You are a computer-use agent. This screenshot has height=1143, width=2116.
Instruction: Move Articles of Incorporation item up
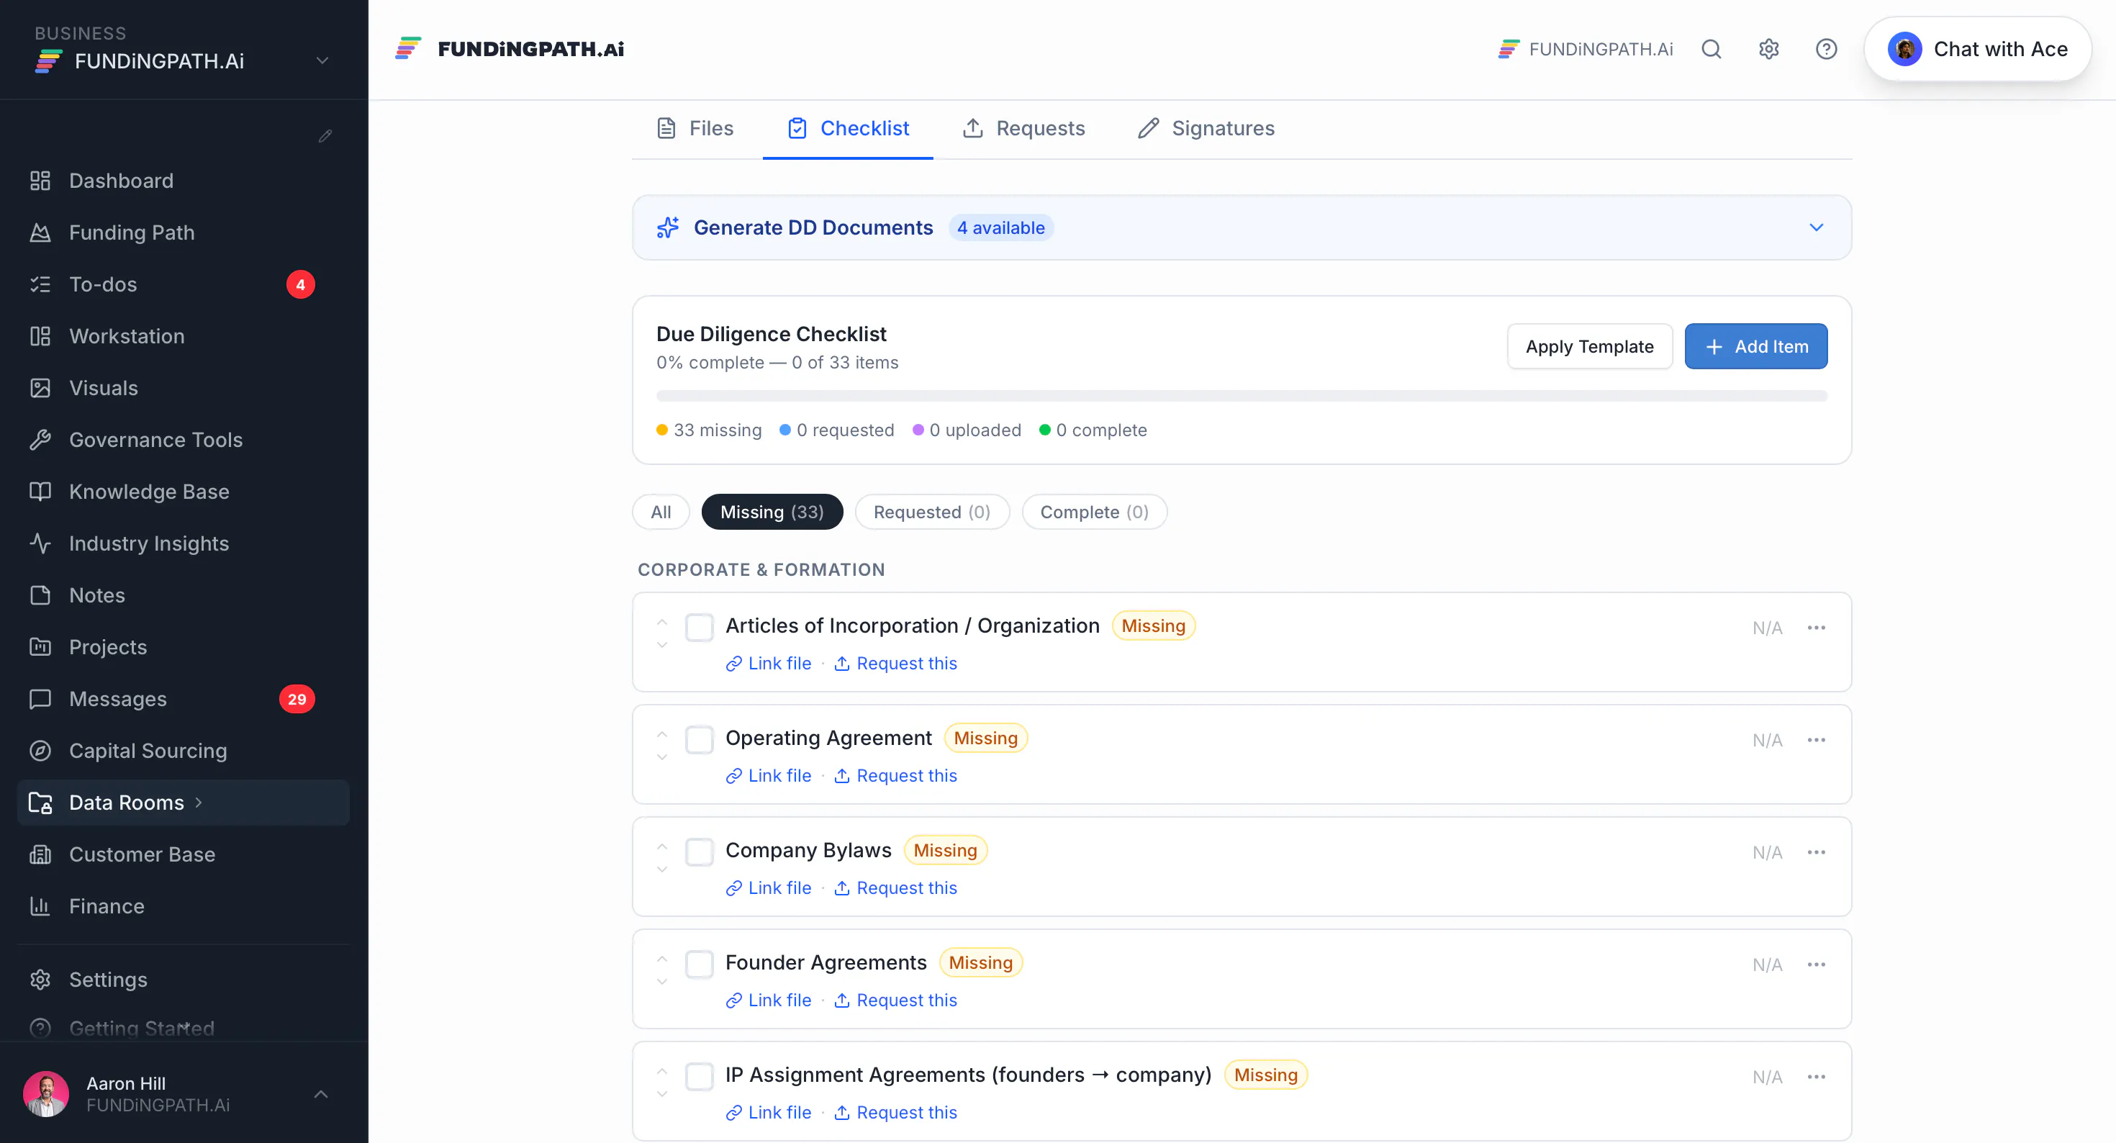pos(662,622)
